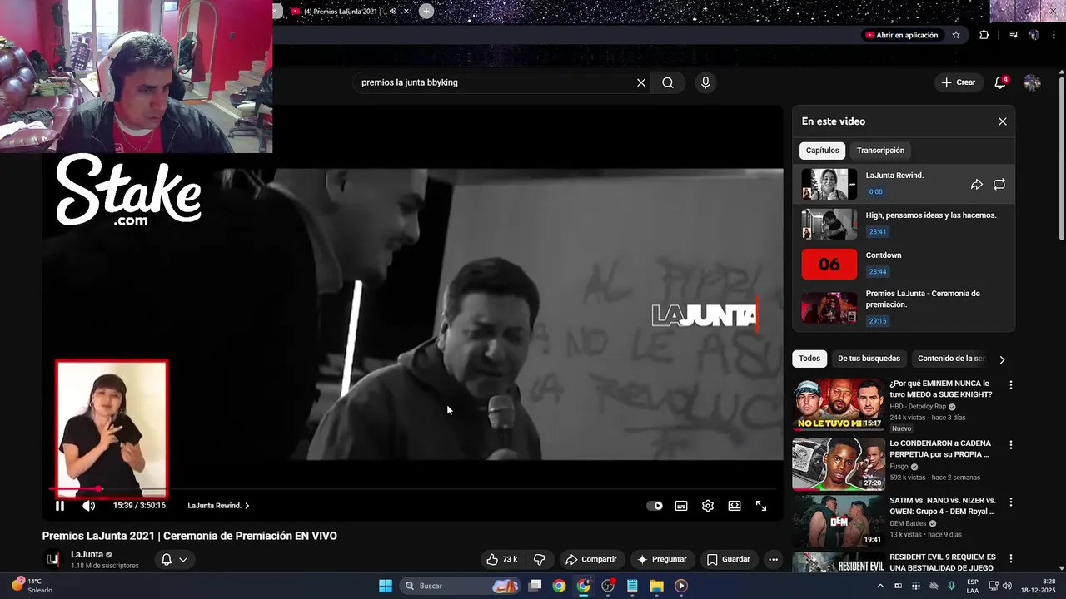
Task: Open the Crear menu
Action: 958,82
